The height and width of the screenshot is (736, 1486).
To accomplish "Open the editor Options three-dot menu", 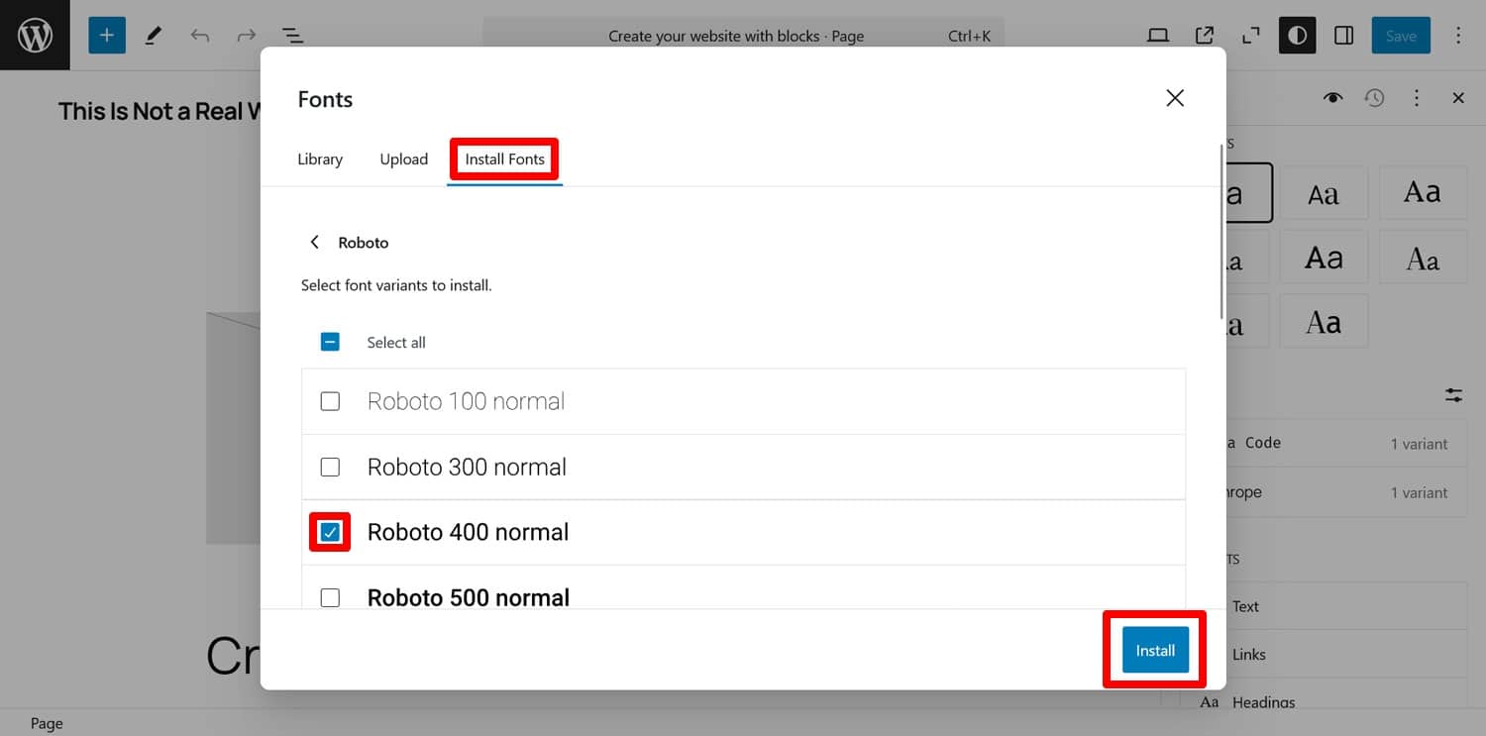I will click(1458, 36).
